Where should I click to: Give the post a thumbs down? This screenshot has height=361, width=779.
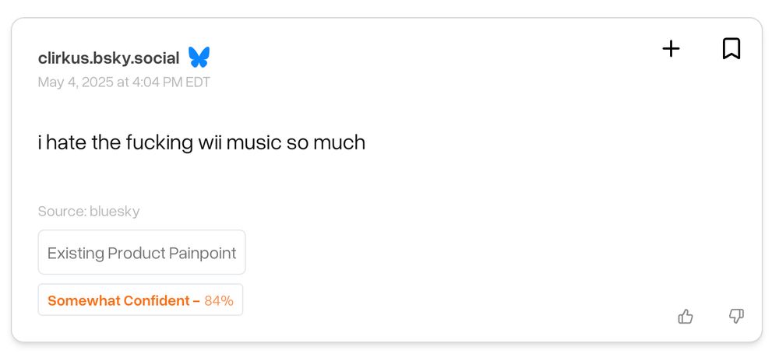coord(736,316)
